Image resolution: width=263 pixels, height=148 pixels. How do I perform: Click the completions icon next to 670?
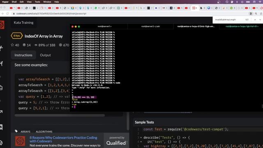[x=60, y=45]
